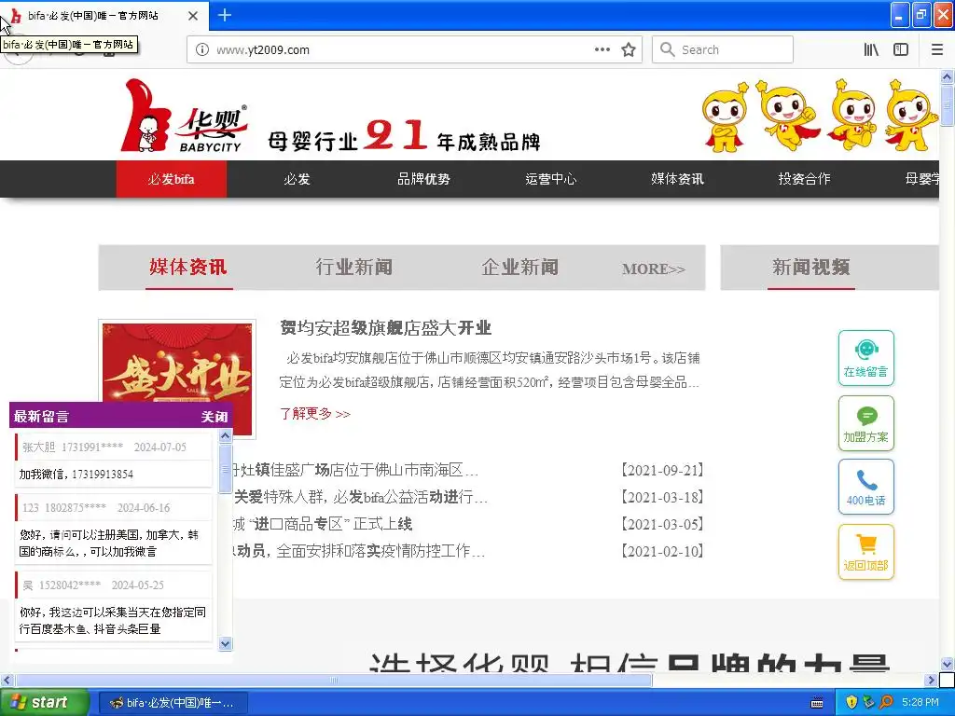The height and width of the screenshot is (716, 955).
Task: Open the 关爱特殊人群 公益活动 news item
Action: (361, 497)
